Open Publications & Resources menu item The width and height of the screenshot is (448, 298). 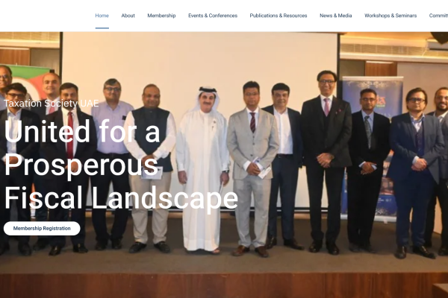(x=279, y=16)
